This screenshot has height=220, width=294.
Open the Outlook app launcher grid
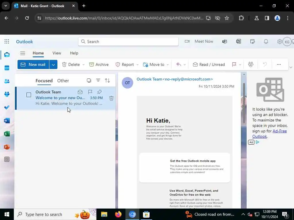[x=7, y=42]
